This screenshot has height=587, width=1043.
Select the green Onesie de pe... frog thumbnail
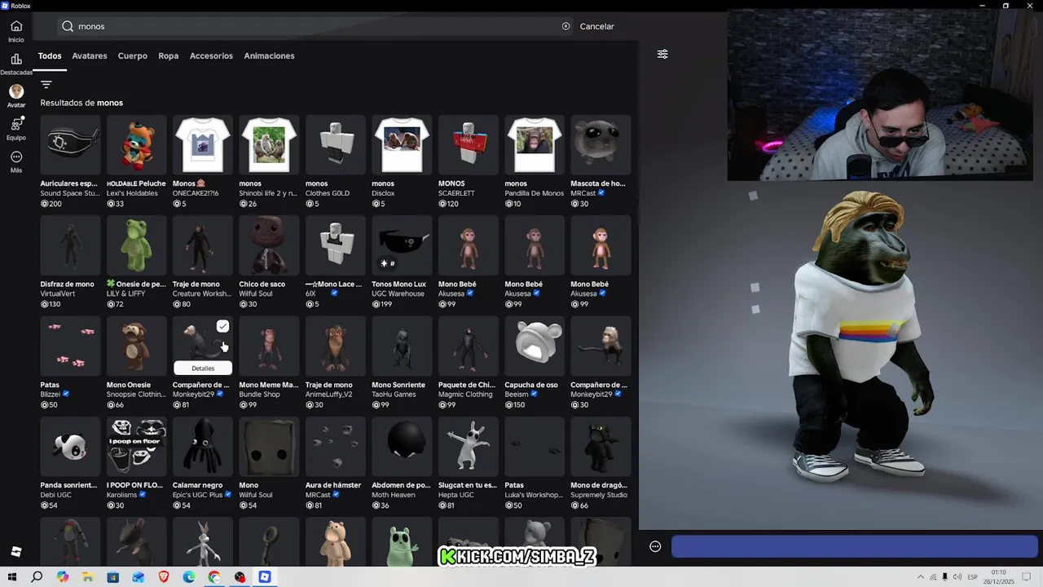coord(137,245)
